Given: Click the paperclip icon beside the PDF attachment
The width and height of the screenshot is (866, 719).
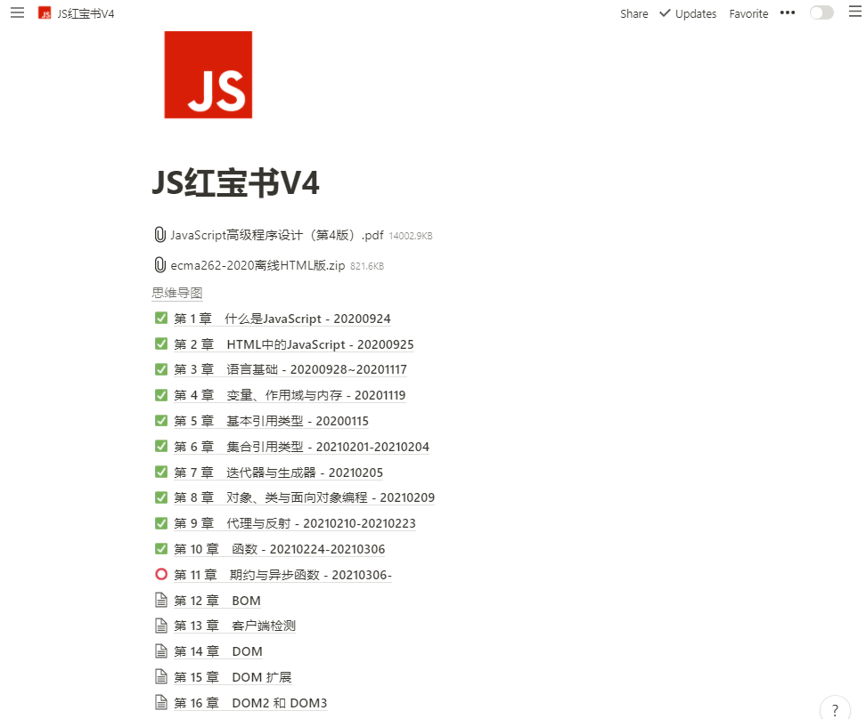Looking at the screenshot, I should (x=159, y=234).
